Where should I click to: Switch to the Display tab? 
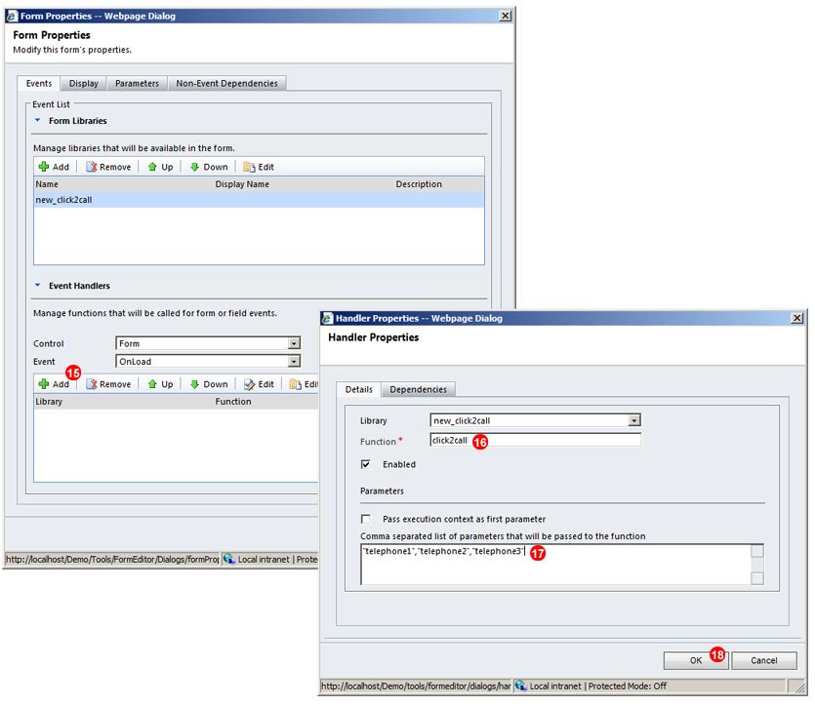(x=83, y=83)
